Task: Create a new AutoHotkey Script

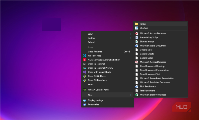Action: (x=161, y=37)
